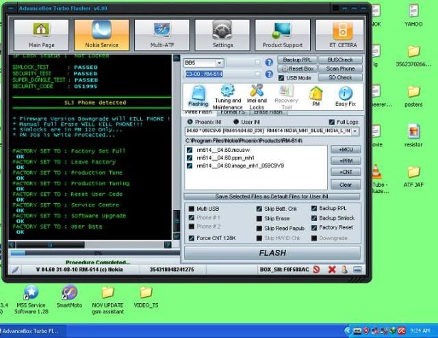Open the Multi-ATF section

coord(162,35)
